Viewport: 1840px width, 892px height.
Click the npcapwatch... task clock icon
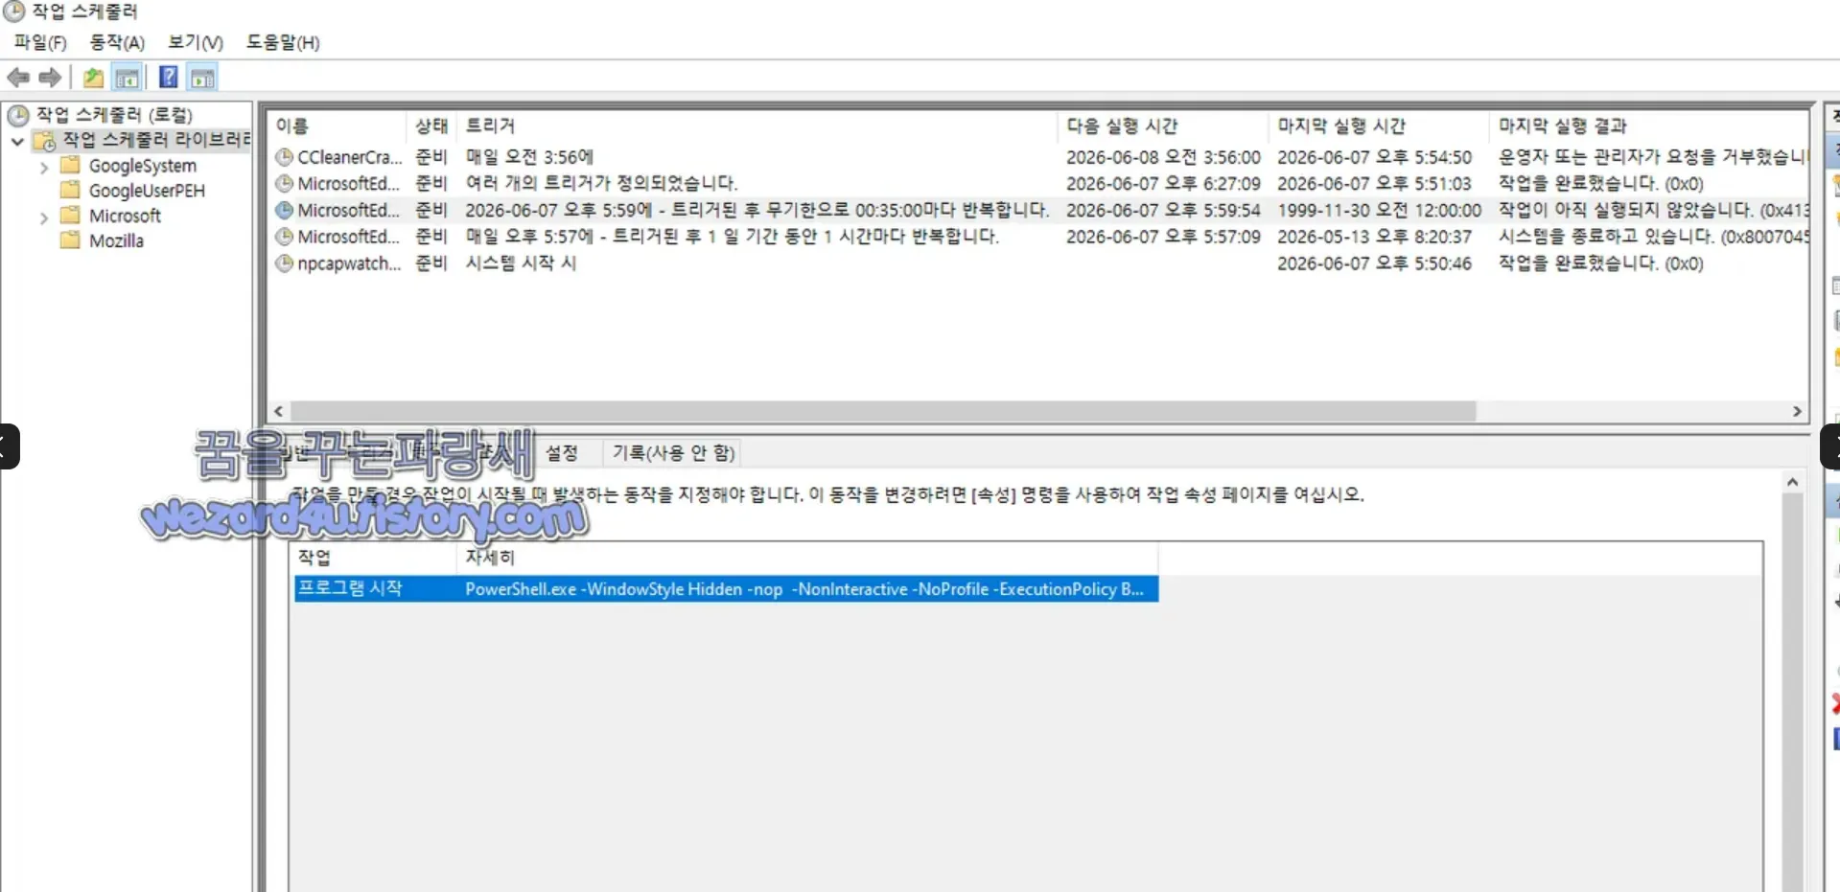click(x=284, y=263)
